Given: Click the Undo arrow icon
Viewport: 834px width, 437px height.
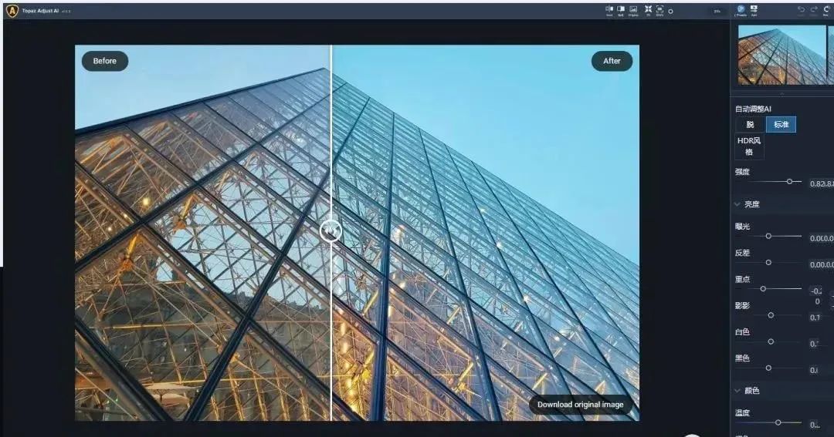Looking at the screenshot, I should 801,9.
